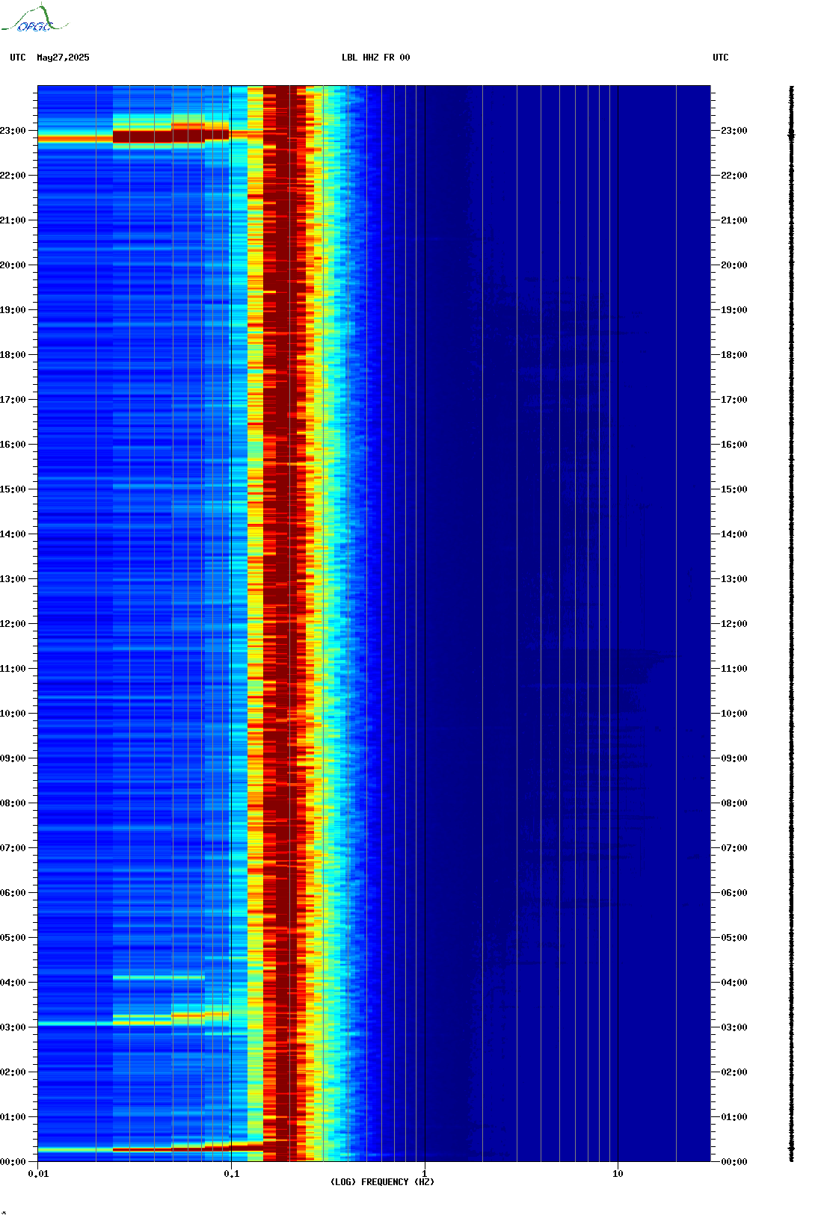
Task: Click the left-axis 13:00 time label
Action: (13, 579)
